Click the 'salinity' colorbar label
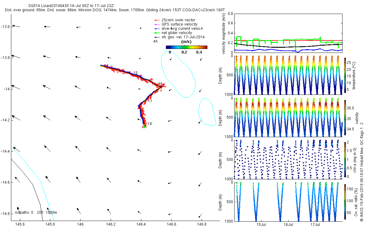Image resolution: width=366 pixels, height=228 pixels. point(357,118)
